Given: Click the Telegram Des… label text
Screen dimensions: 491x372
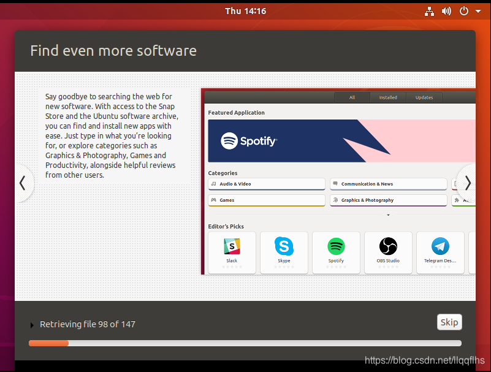Looking at the screenshot, I should pyautogui.click(x=440, y=260).
